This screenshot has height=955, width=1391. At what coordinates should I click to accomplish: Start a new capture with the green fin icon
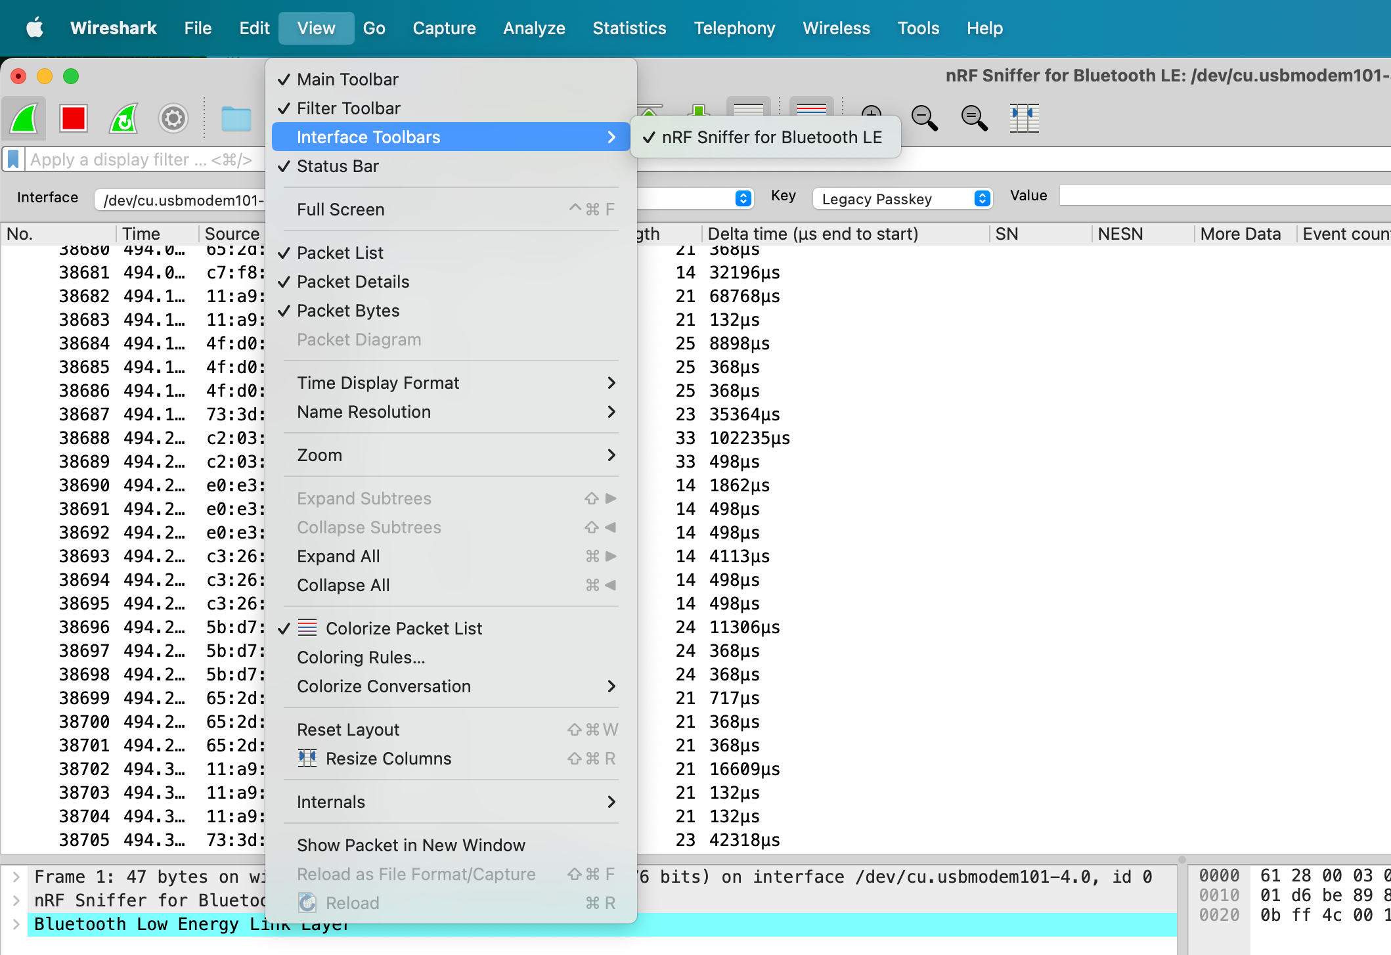(24, 118)
